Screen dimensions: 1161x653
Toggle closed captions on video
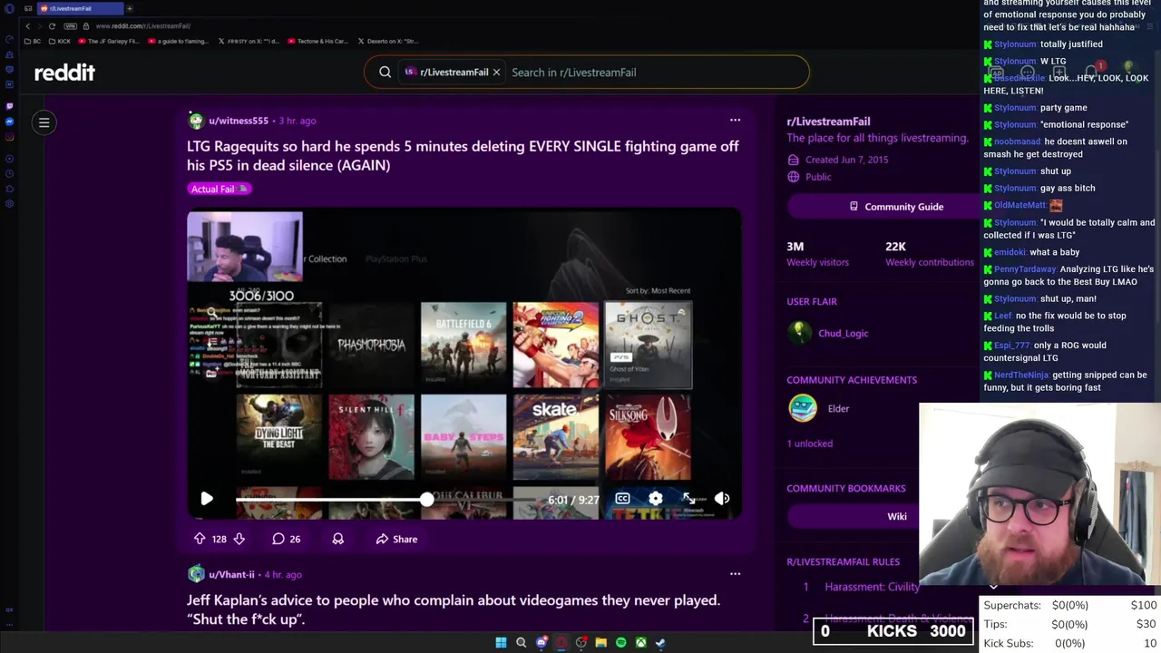tap(622, 498)
